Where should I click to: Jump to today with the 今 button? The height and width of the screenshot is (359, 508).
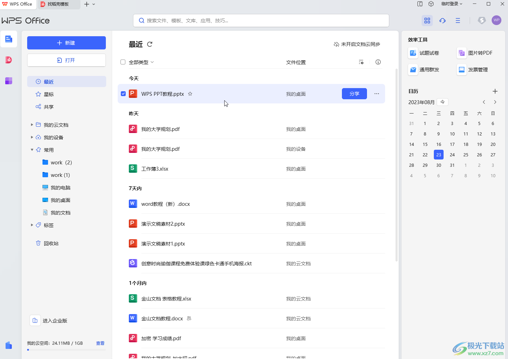tap(443, 102)
